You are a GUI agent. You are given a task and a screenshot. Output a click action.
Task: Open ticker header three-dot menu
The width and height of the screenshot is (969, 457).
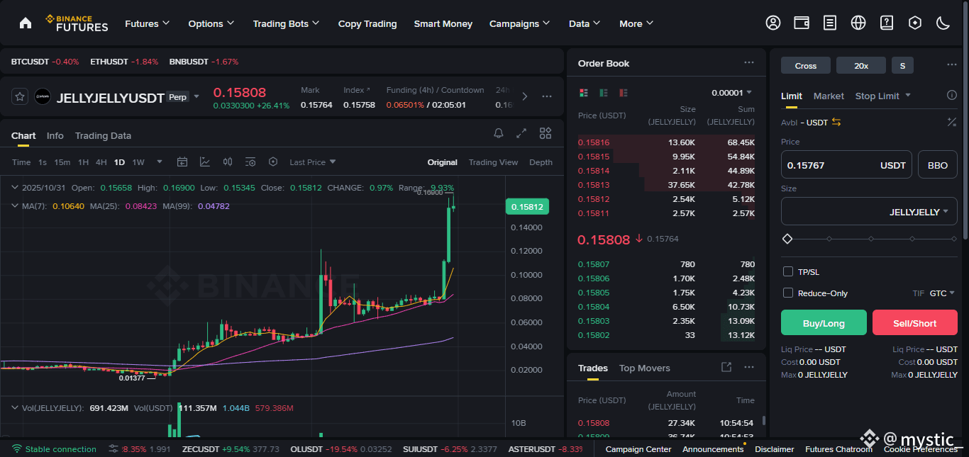pyautogui.click(x=547, y=96)
